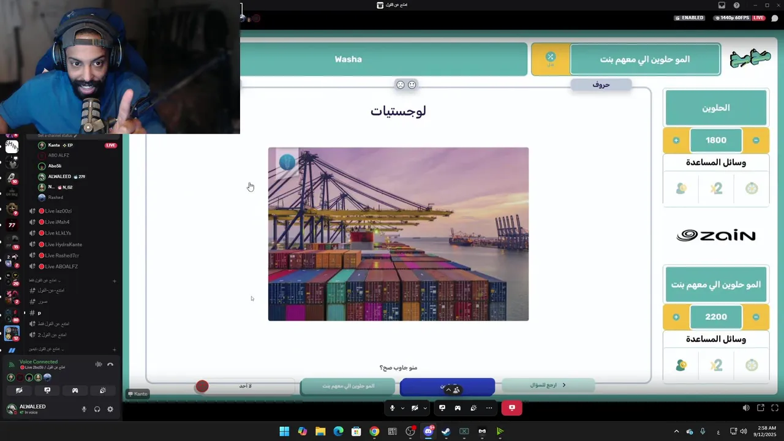Use call-a-friend helper for bottom team
Image resolution: width=784 pixels, height=441 pixels.
(x=681, y=365)
